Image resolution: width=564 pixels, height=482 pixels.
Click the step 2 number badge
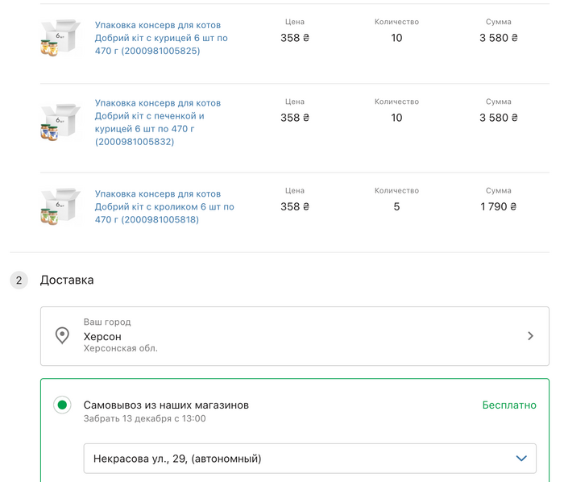[19, 280]
